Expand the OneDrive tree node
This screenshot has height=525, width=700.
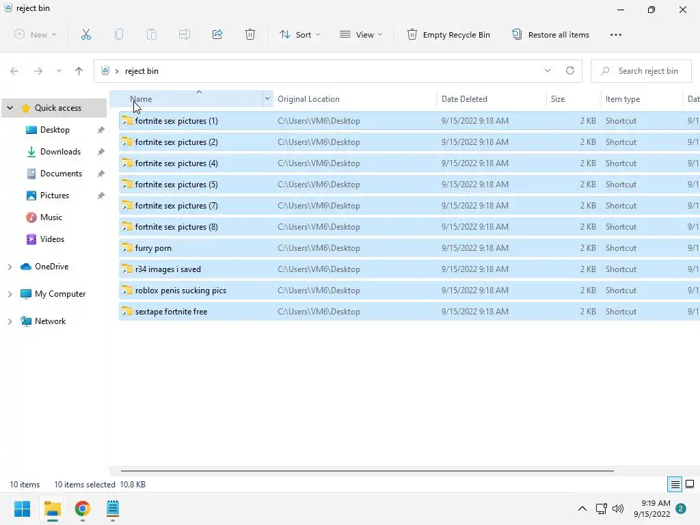[x=10, y=267]
